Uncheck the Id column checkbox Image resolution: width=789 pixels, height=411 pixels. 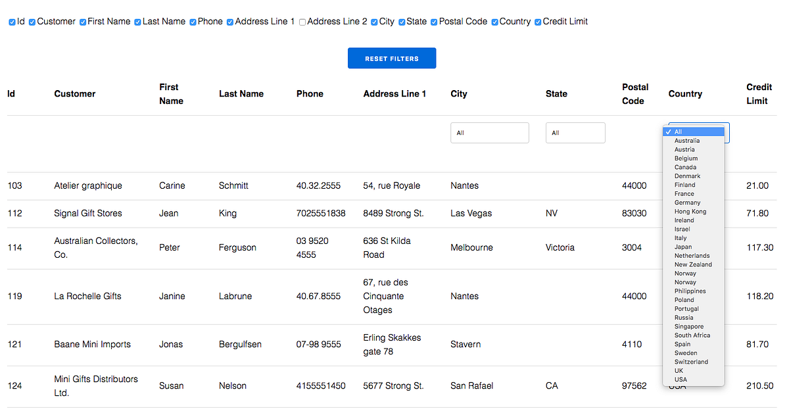[12, 22]
